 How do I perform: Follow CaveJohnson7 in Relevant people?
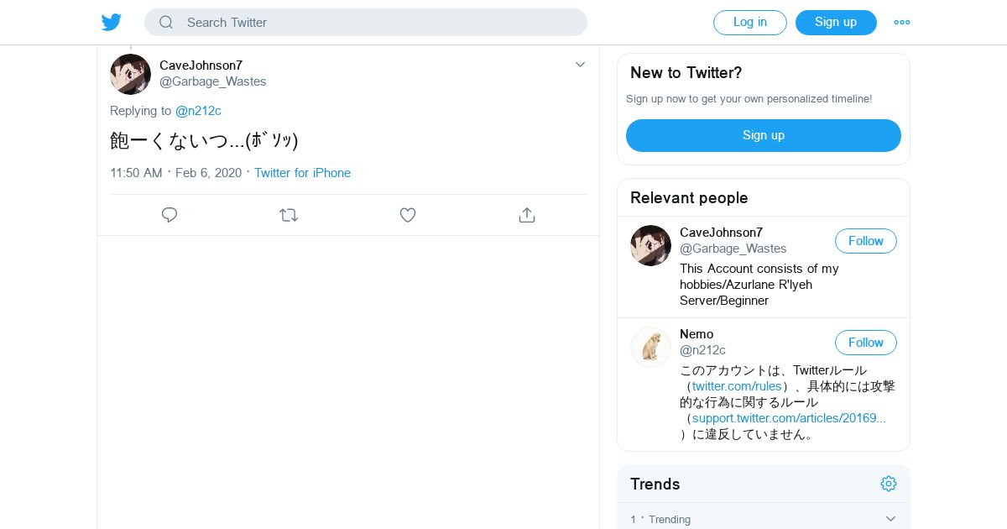point(865,241)
